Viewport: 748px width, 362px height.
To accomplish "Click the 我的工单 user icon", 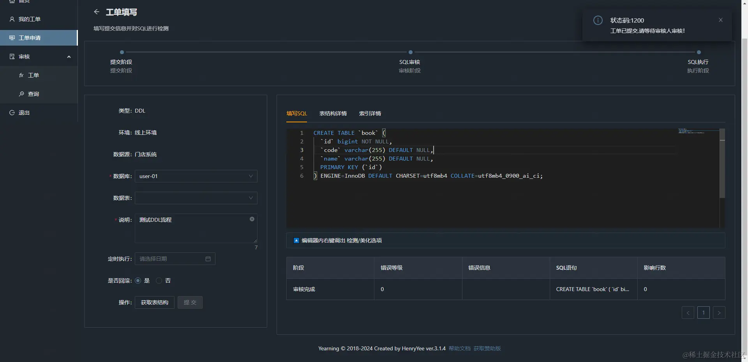I will click(12, 19).
